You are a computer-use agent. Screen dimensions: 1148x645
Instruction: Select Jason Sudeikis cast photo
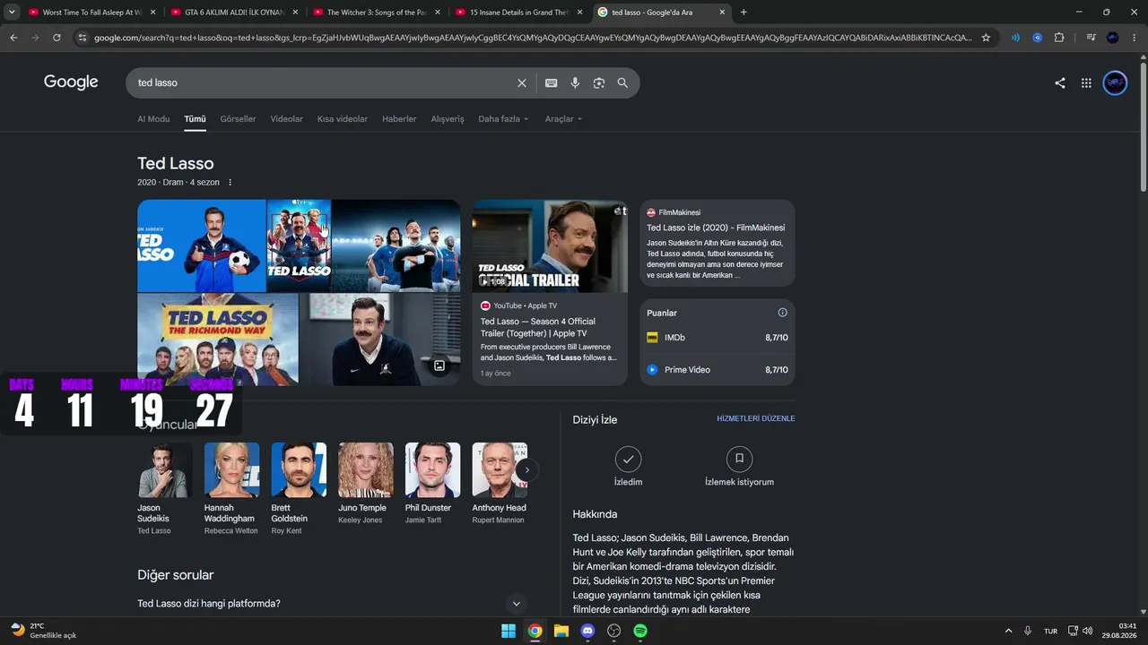pos(165,469)
